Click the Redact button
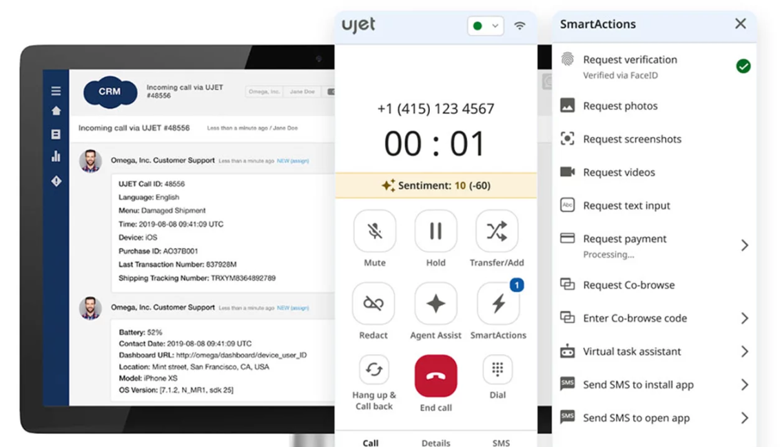The height and width of the screenshot is (447, 782). click(x=373, y=304)
